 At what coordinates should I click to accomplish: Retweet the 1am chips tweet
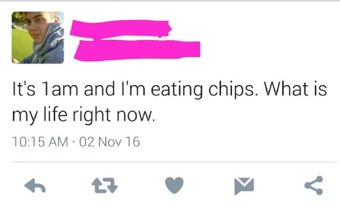pyautogui.click(x=104, y=185)
